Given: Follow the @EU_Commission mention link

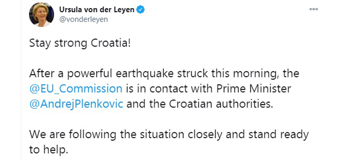Looking at the screenshot, I should pos(76,89).
